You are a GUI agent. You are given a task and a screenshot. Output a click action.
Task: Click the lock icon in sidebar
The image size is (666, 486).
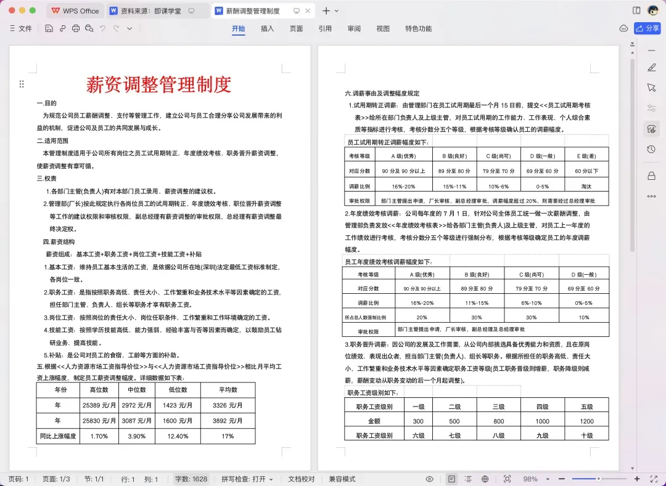(x=652, y=176)
